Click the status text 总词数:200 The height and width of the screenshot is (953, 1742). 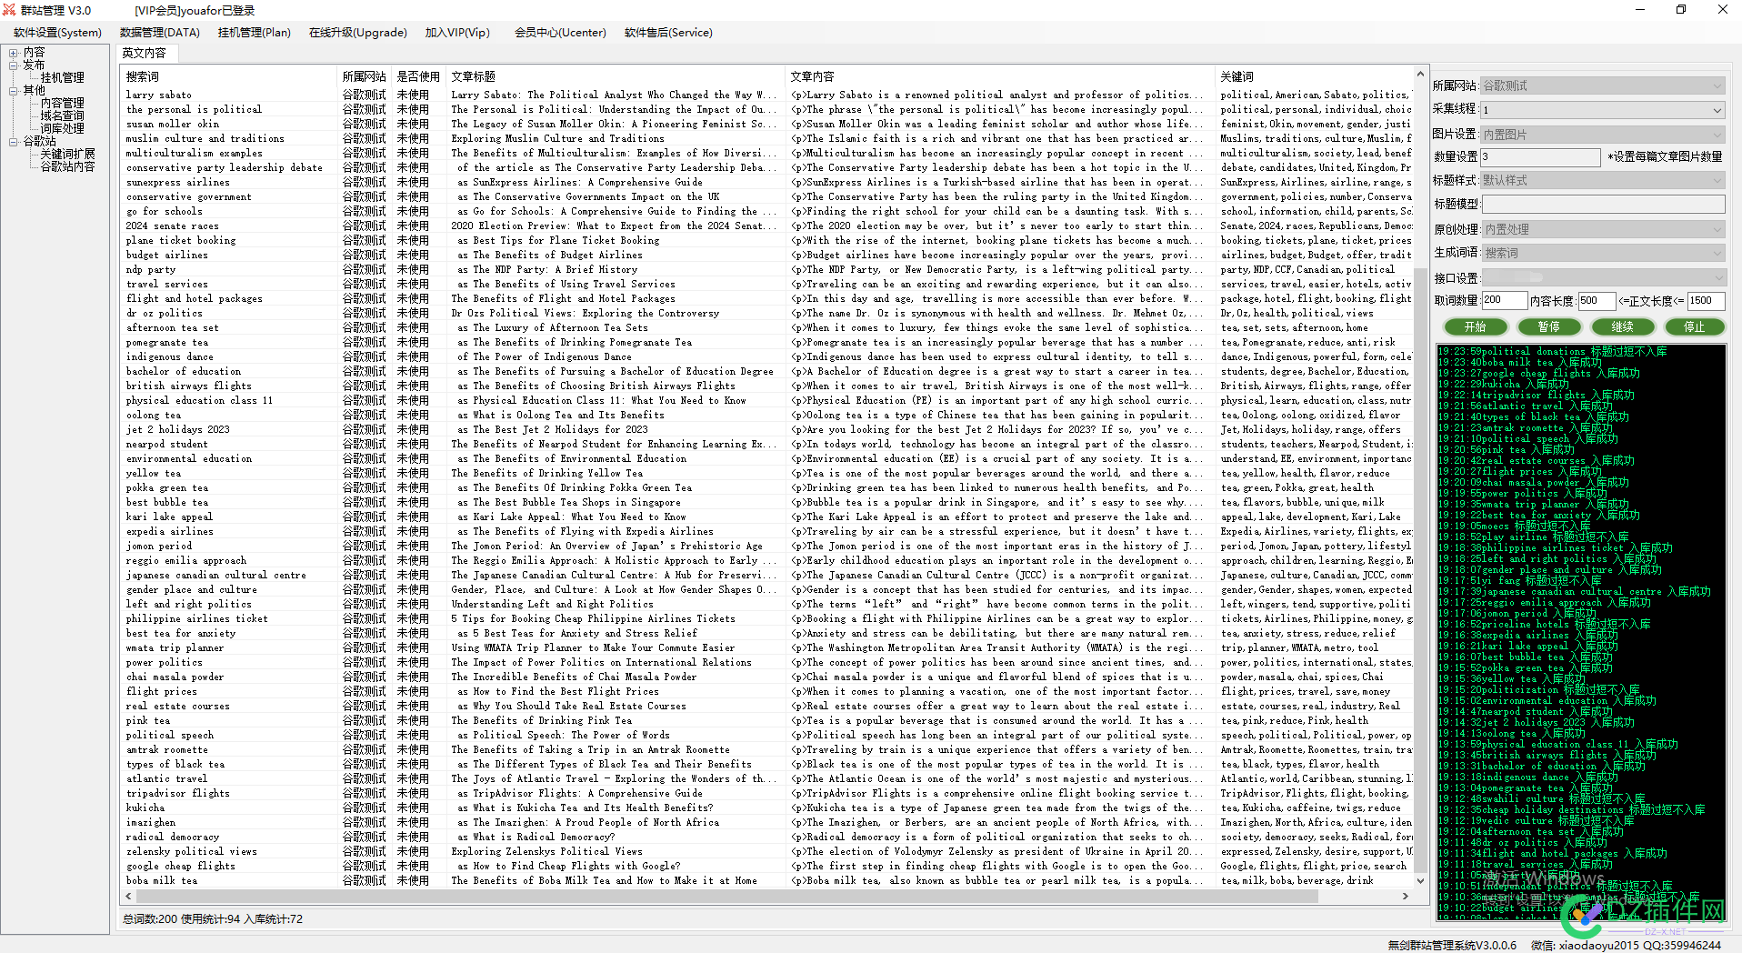coord(150,919)
